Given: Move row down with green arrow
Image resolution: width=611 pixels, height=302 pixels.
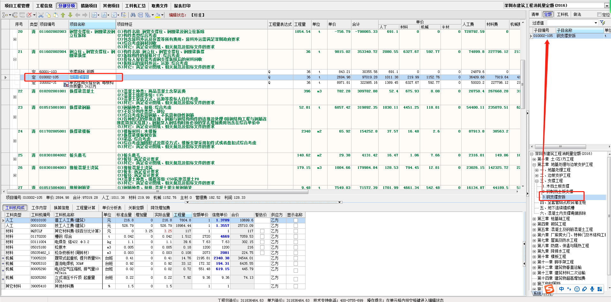Looking at the screenshot, I should click(x=70, y=15).
